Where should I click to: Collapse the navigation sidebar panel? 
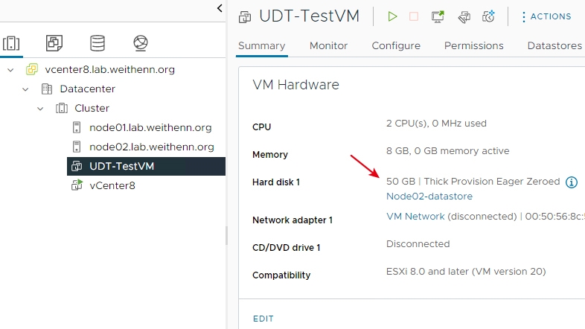(220, 8)
